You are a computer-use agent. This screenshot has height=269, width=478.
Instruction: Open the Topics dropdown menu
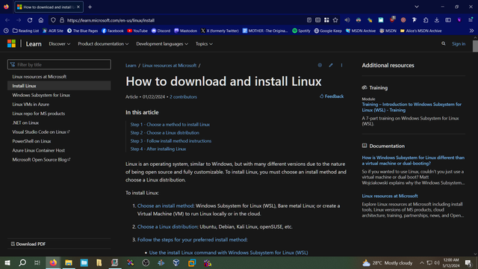[204, 44]
